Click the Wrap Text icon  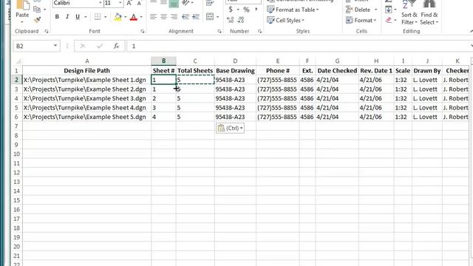[x=210, y=3]
